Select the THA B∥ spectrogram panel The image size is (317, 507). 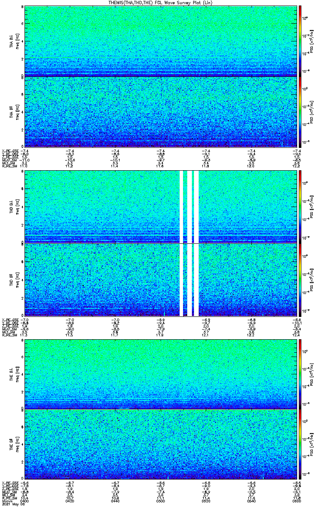tap(161, 112)
